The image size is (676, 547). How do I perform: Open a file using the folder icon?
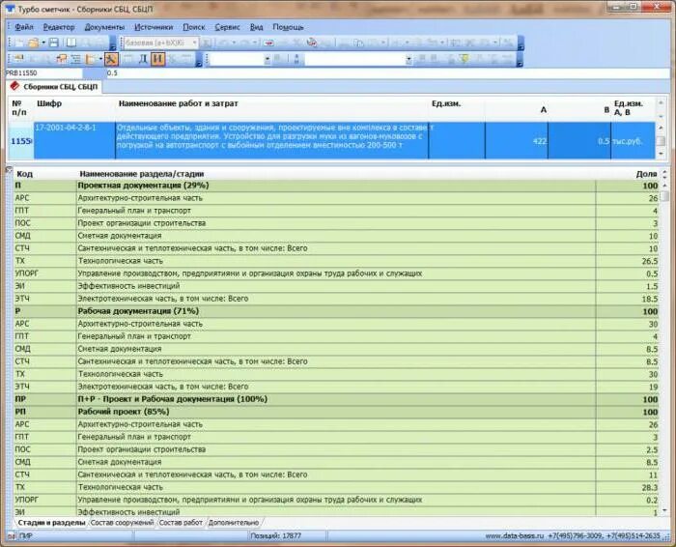[x=33, y=43]
